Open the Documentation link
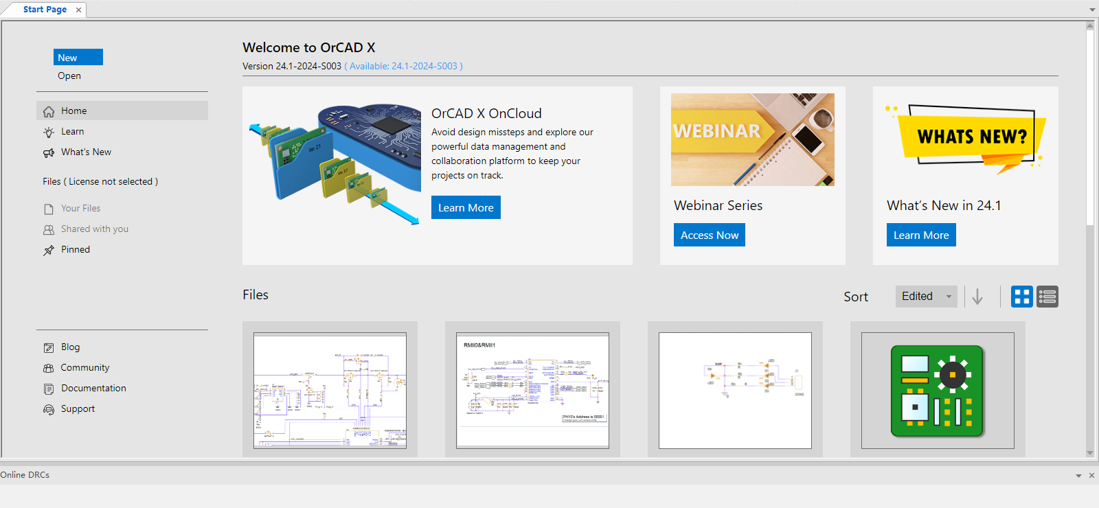This screenshot has width=1099, height=508. [93, 388]
